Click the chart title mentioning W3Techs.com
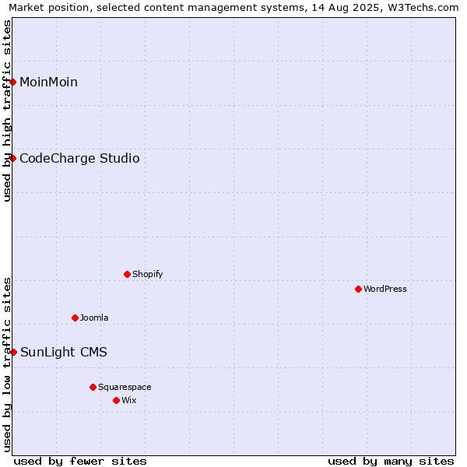 [233, 8]
